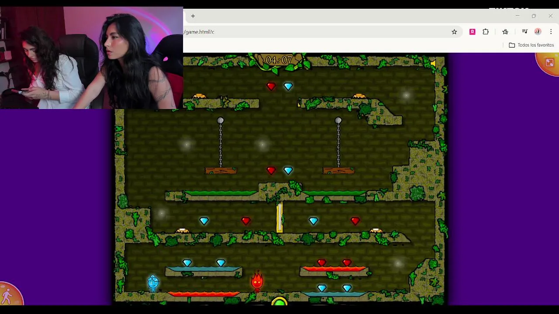Click the blue gem directly below the timer
Screen dimensions: 559x314
288,86
